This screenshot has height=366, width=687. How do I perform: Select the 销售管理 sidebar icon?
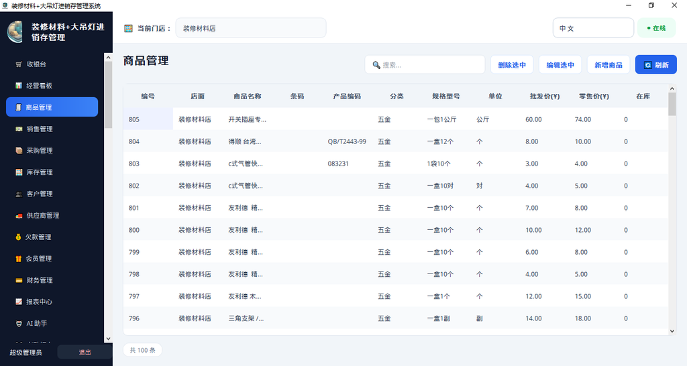19,129
